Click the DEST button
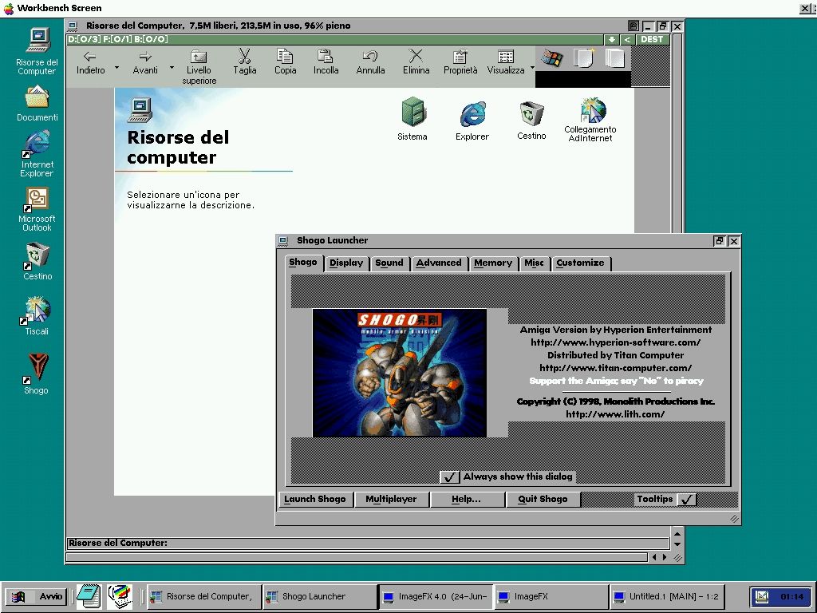The height and width of the screenshot is (613, 817). [652, 40]
